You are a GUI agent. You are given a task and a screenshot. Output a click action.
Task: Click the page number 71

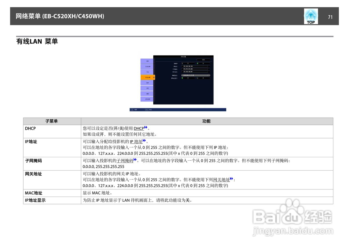click(x=330, y=17)
